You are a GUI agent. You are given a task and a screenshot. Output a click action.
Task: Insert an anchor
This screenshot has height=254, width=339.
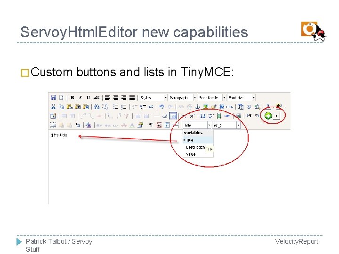coord(197,107)
